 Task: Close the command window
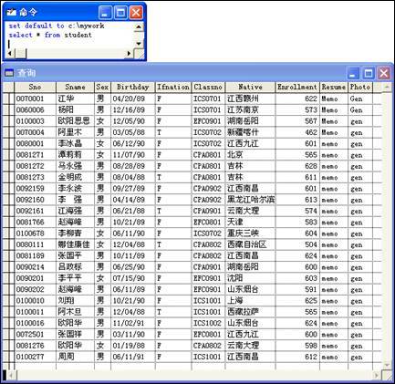pyautogui.click(x=136, y=13)
